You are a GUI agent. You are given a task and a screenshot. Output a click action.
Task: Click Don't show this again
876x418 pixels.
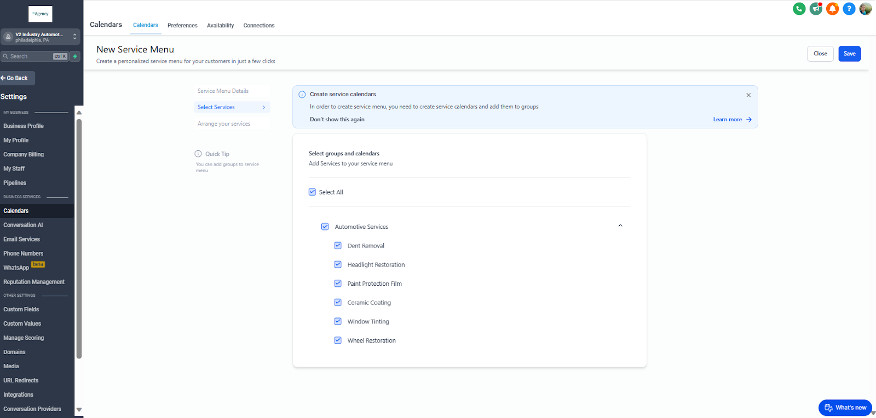(x=337, y=120)
